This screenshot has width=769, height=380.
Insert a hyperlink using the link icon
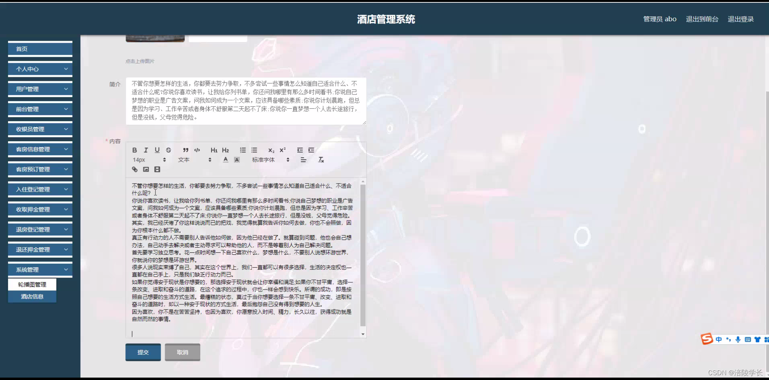pyautogui.click(x=135, y=169)
